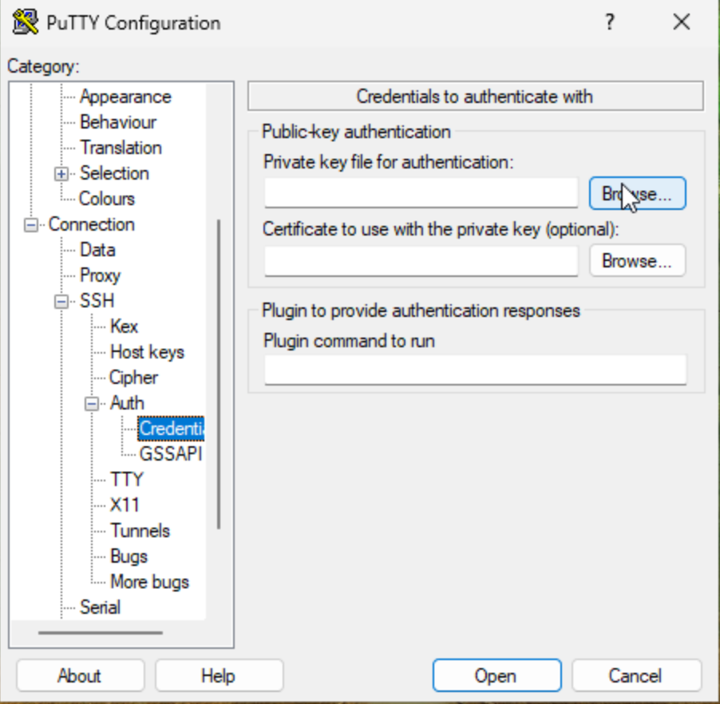Screen dimensions: 720x704
Task: Collapse the Auth tree node
Action: [93, 404]
